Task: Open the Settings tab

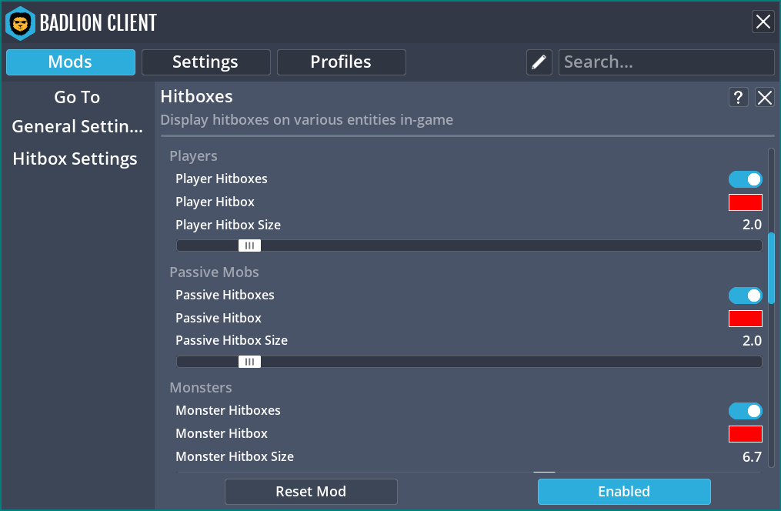Action: pos(205,62)
